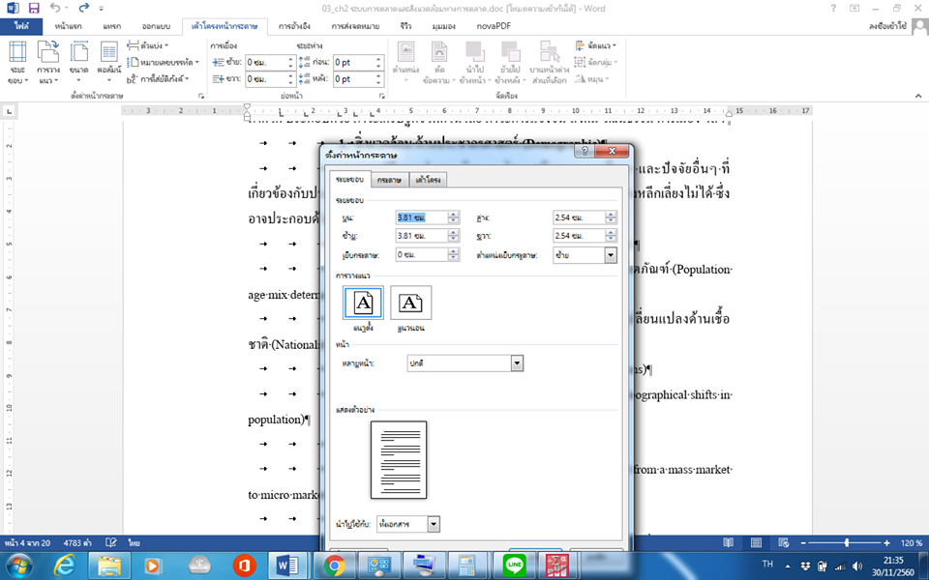Customize Quick Access Toolbar dropdown arrow

pyautogui.click(x=102, y=9)
